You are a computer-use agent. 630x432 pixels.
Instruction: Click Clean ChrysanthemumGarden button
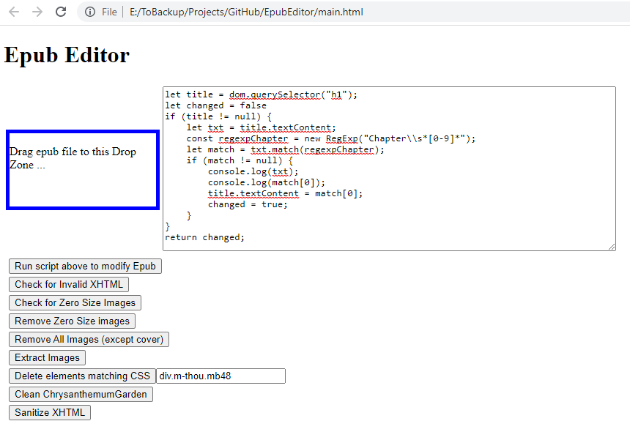coord(81,394)
